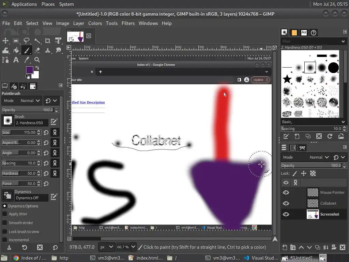Duplicate the selected layer

tap(318, 247)
